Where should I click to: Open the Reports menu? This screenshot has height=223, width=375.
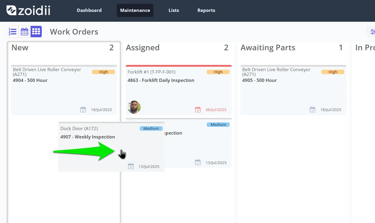coord(206,10)
